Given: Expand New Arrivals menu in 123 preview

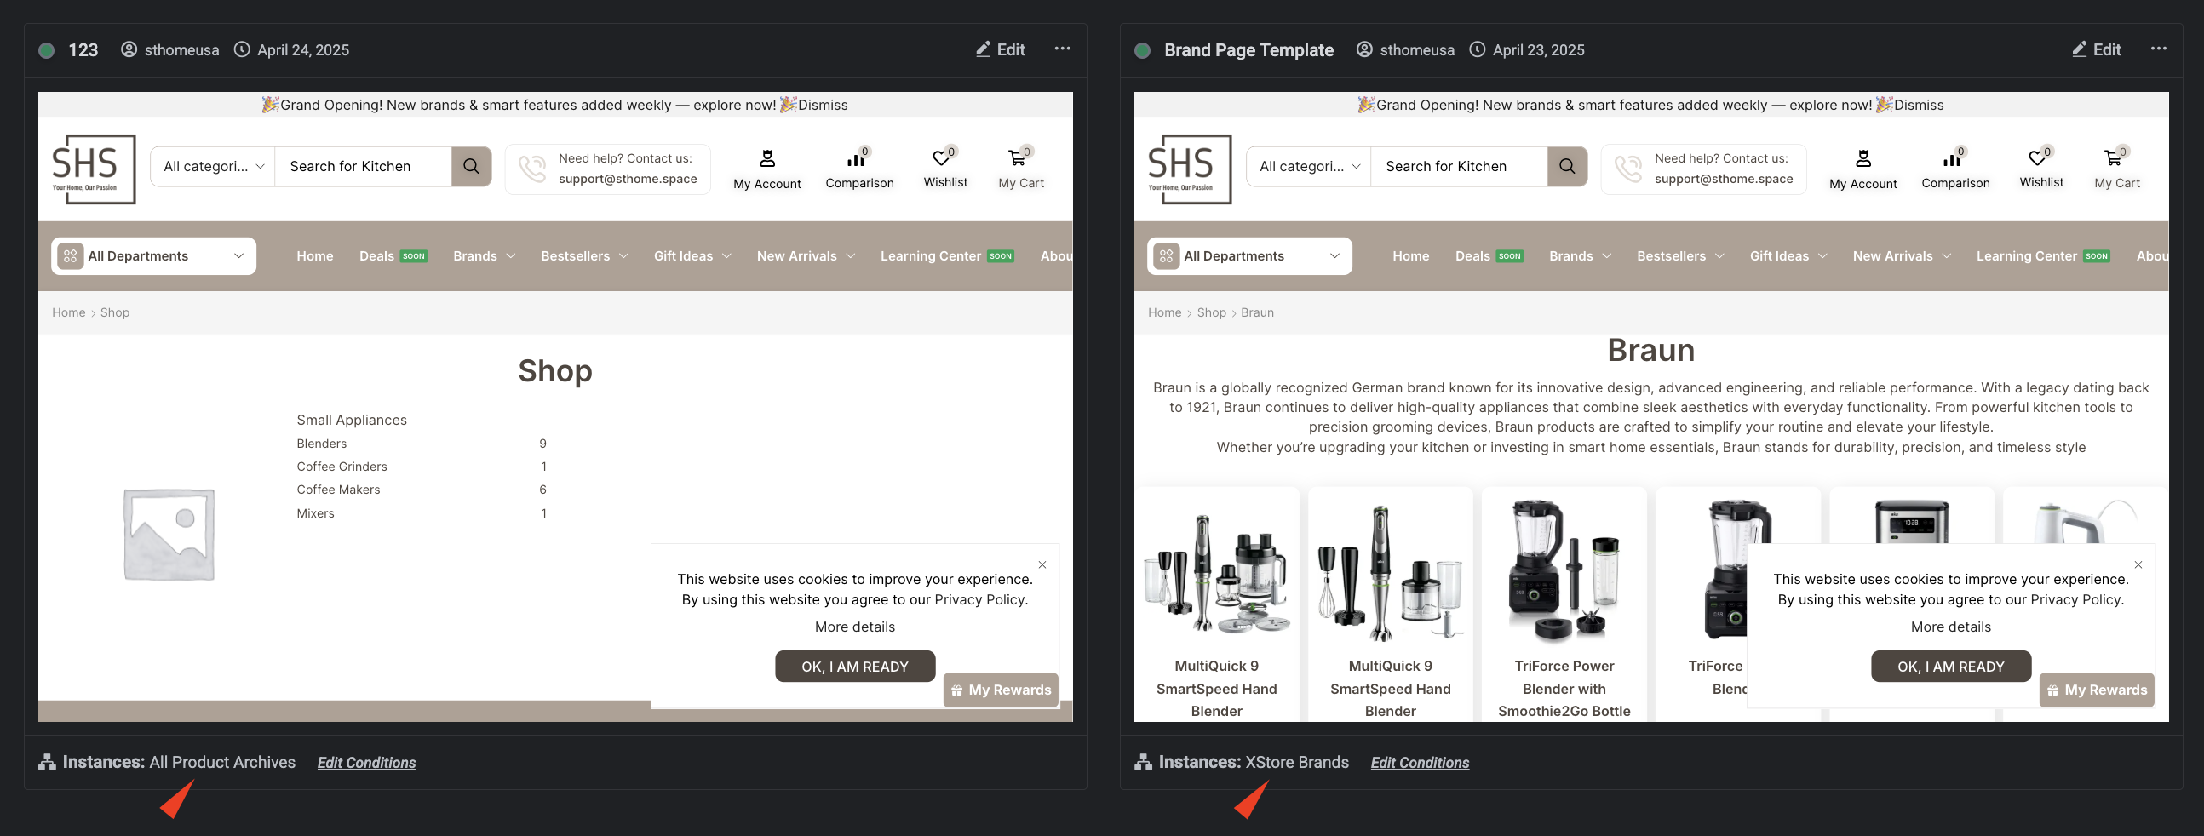Looking at the screenshot, I should pos(806,256).
